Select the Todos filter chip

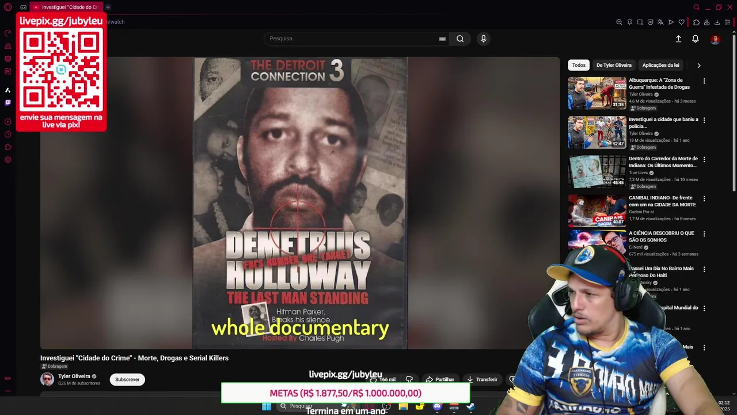pos(579,65)
